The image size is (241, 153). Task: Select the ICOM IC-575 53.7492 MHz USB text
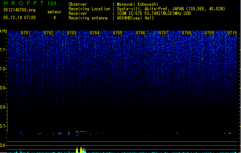pos(154,13)
